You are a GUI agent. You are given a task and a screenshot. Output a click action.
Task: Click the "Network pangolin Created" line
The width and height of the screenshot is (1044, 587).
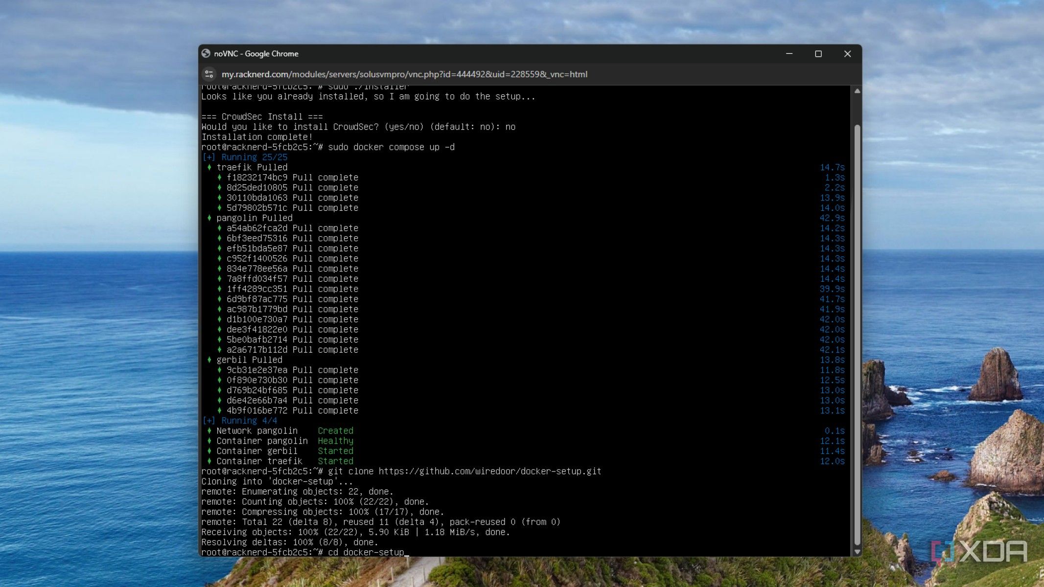pyautogui.click(x=285, y=430)
